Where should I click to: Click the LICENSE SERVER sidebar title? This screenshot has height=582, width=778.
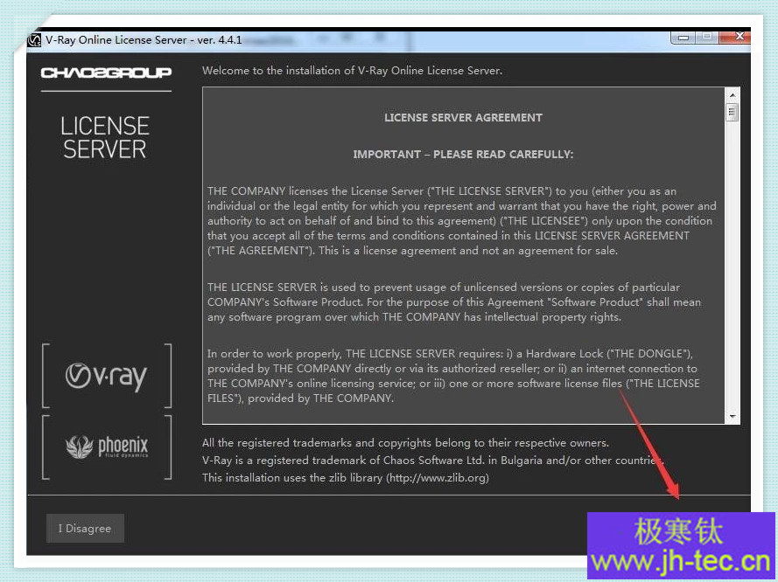[105, 138]
